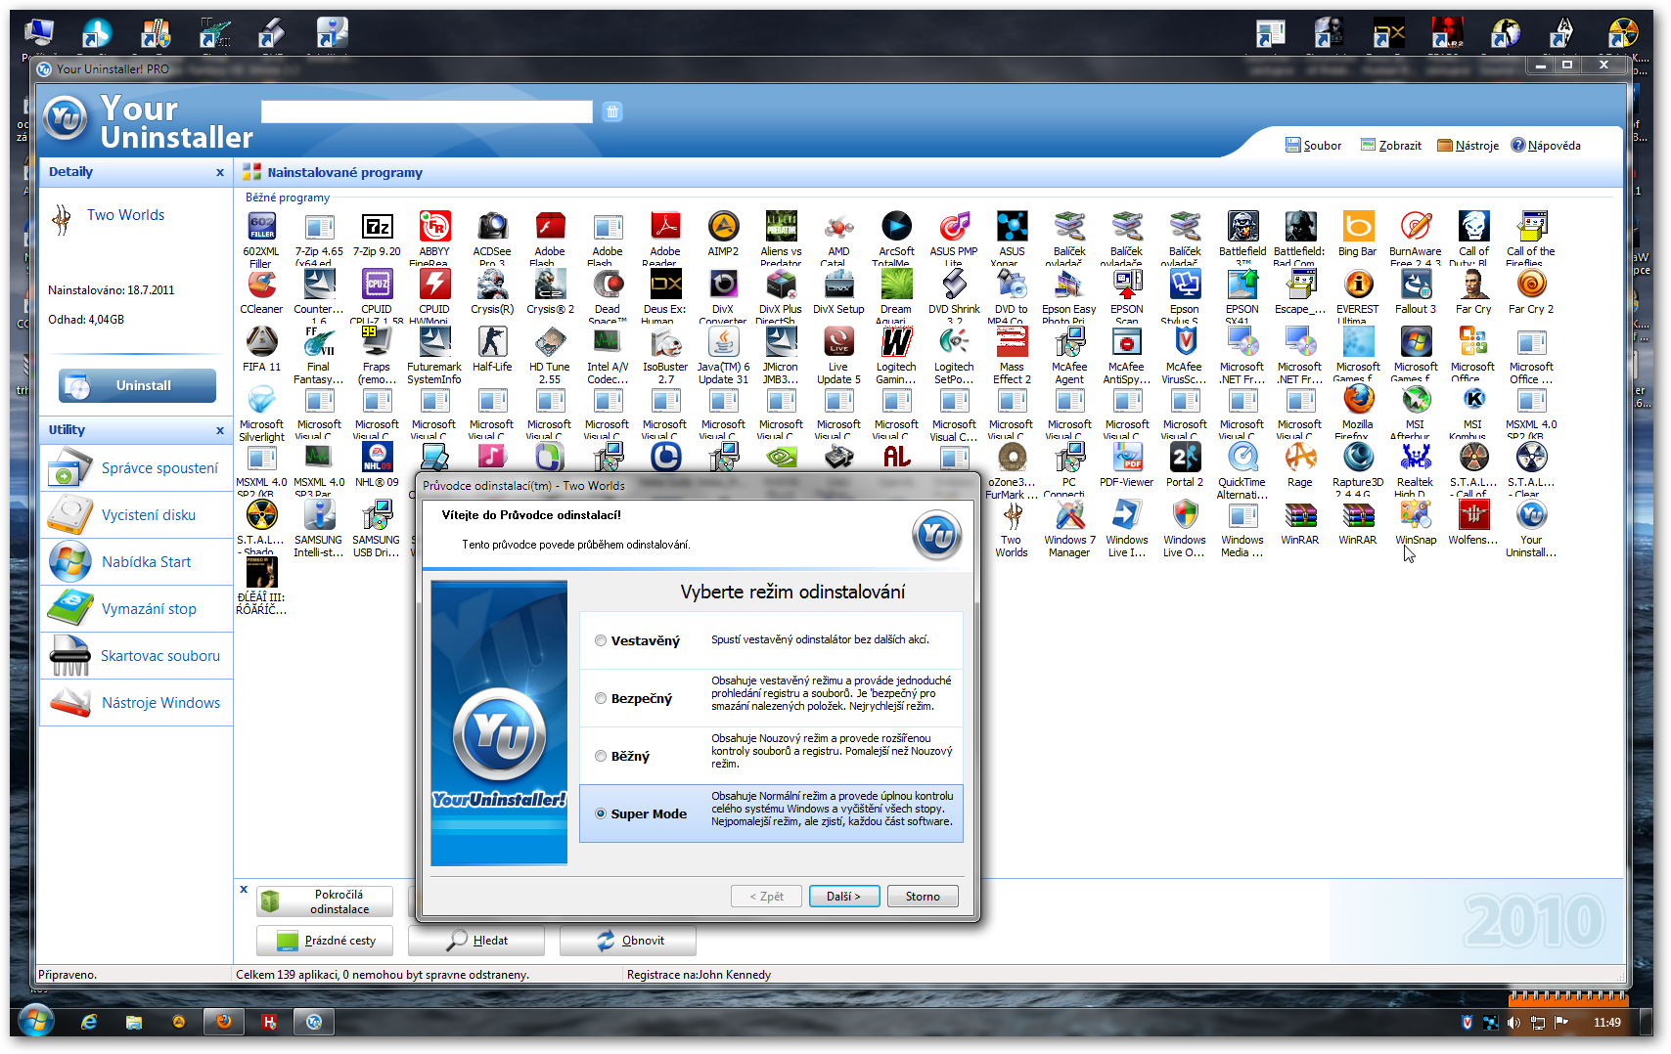Open the Nápověda menu
Screen dimensions: 1671x1054
coord(1546,146)
